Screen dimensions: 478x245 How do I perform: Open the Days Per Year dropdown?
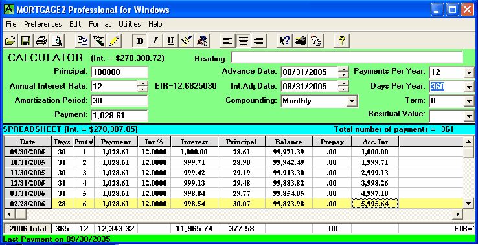(468, 87)
